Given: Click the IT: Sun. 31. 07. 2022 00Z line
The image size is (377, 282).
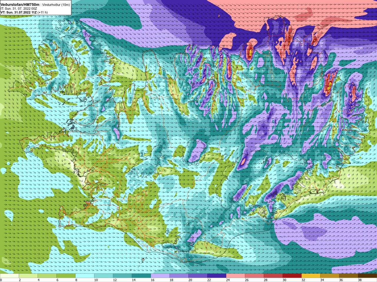Looking at the screenshot, I should 19,9.
